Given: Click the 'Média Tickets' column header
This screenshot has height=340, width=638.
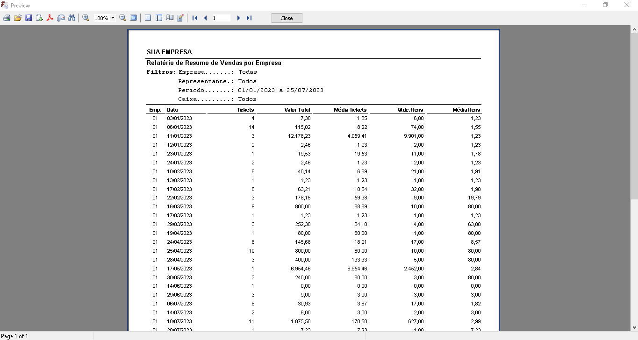Looking at the screenshot, I should click(x=350, y=110).
